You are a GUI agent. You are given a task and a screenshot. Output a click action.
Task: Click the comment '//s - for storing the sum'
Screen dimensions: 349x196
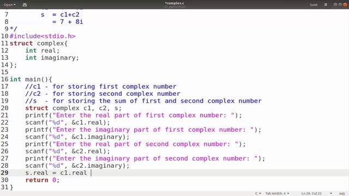(x=143, y=101)
